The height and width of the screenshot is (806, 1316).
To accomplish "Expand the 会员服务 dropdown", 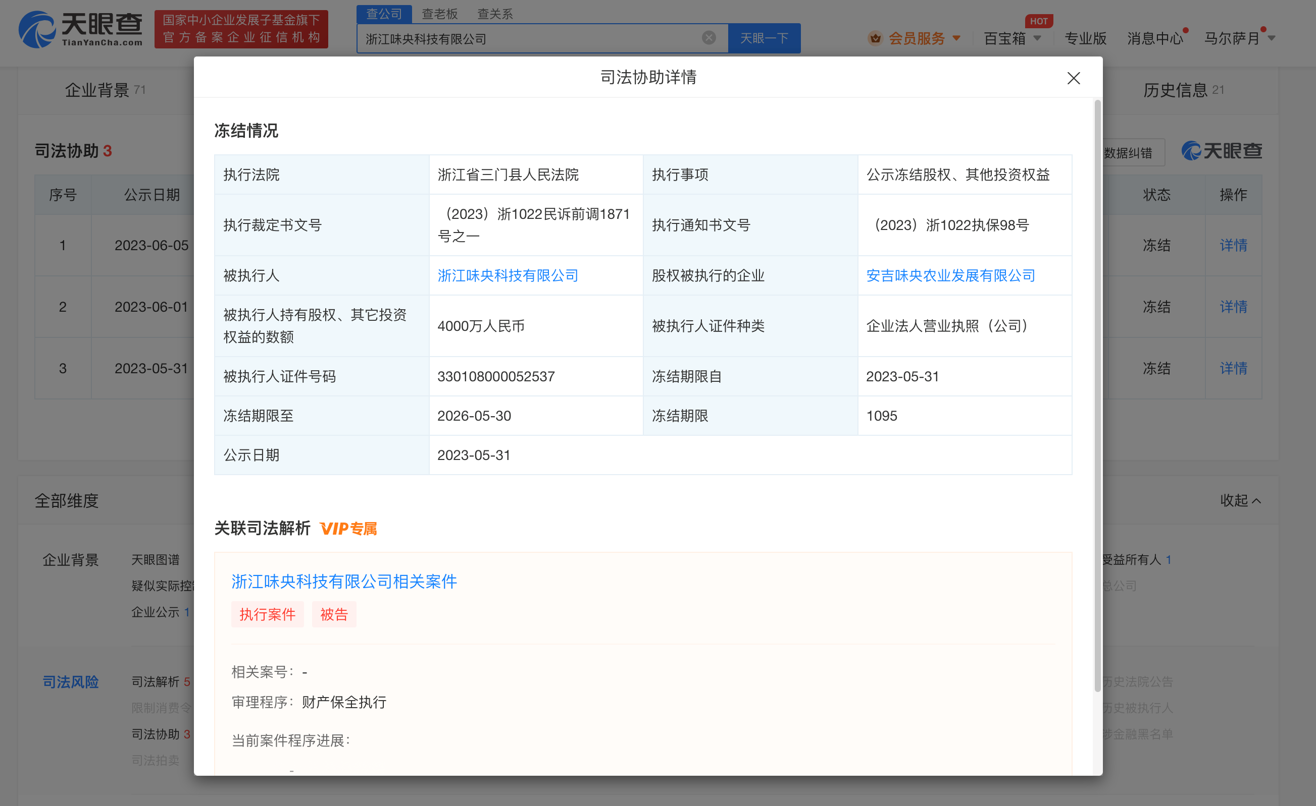I will 956,38.
